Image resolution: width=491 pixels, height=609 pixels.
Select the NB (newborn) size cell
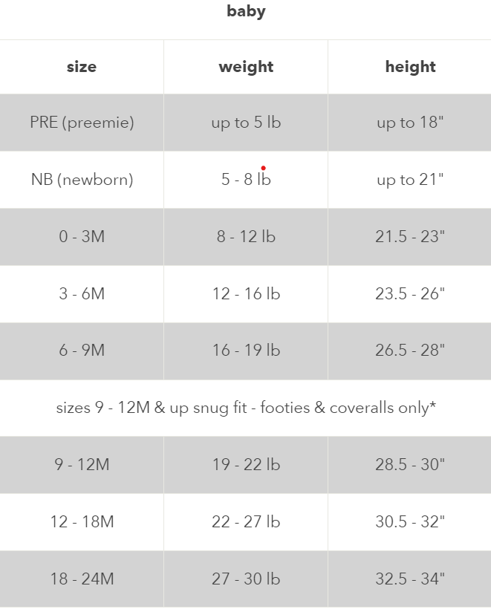point(82,180)
